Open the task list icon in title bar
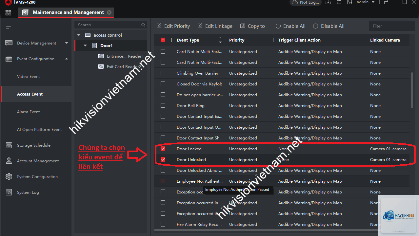Image resolution: width=419 pixels, height=236 pixels. click(x=339, y=2)
